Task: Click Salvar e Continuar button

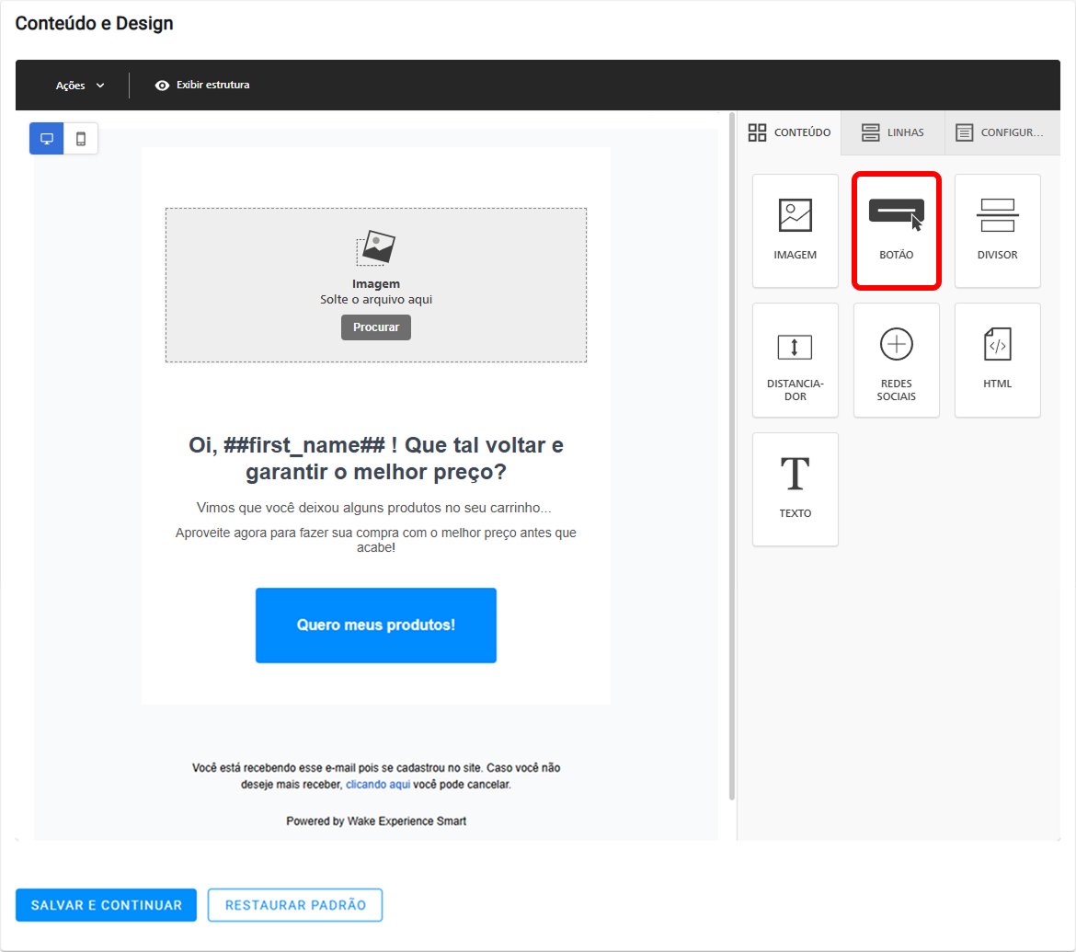Action: click(107, 905)
